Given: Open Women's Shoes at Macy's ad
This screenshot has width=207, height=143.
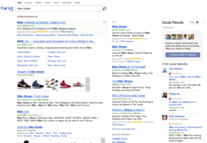Looking at the screenshot, I should (128, 110).
